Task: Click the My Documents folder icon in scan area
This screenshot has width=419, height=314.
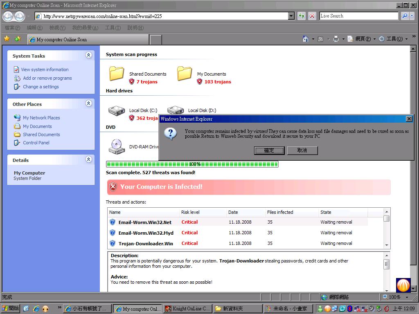Action: [185, 73]
